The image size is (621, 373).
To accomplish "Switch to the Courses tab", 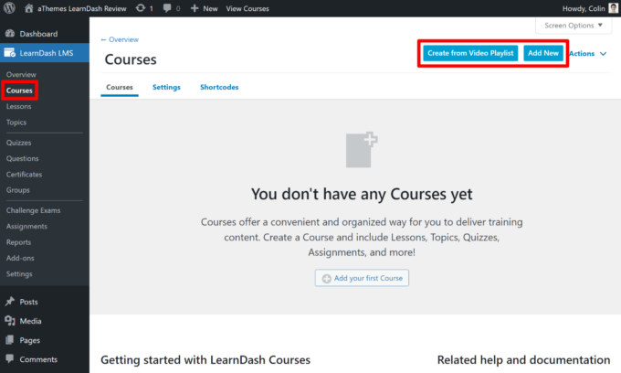I will click(120, 87).
